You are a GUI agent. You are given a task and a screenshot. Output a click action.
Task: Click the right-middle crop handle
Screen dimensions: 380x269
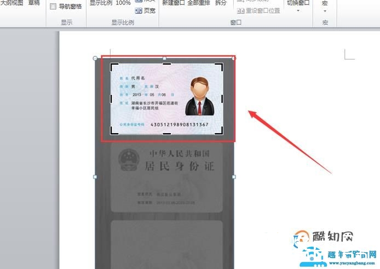[x=222, y=99]
